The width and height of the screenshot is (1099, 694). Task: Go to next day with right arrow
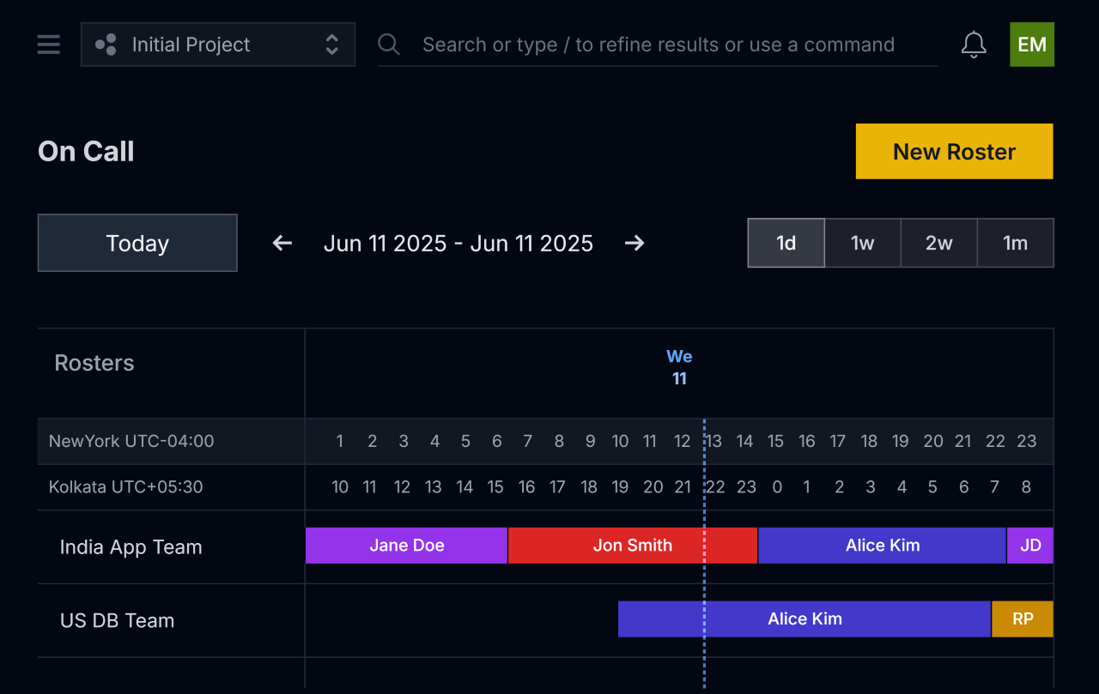click(635, 244)
